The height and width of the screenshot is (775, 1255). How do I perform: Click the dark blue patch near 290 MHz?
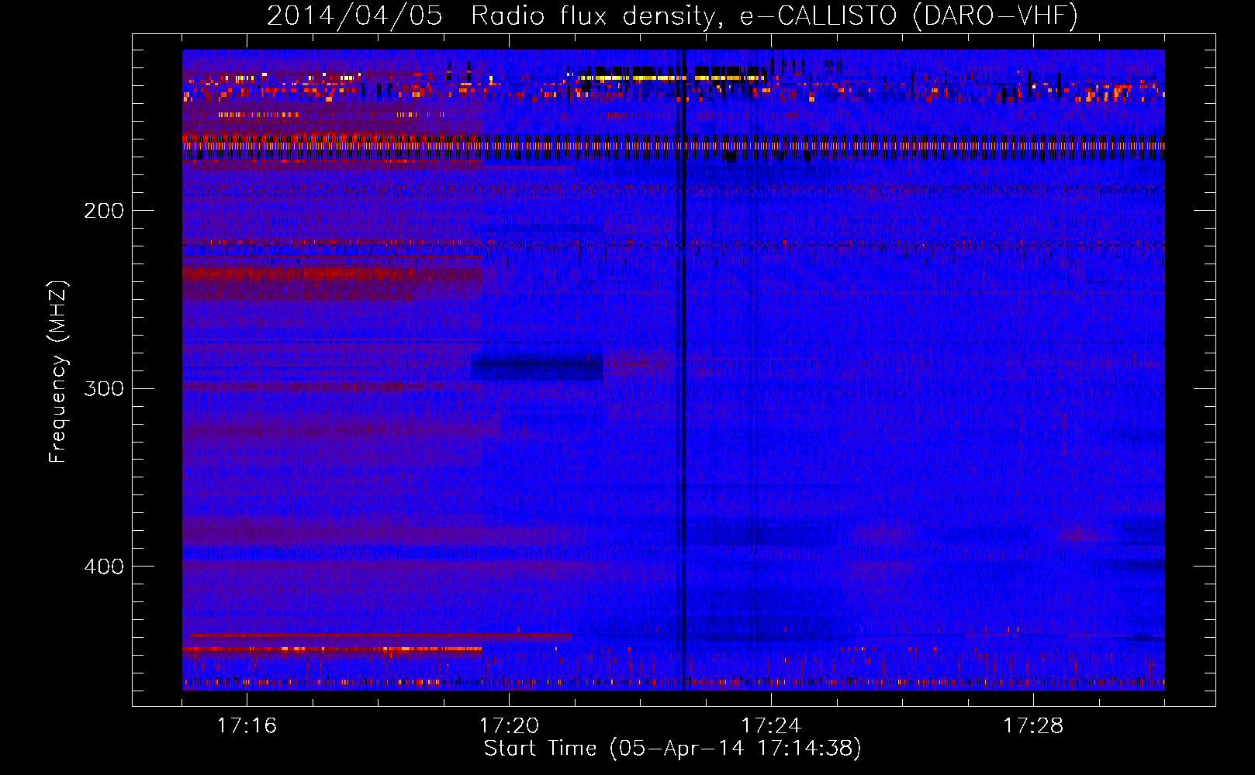click(537, 367)
